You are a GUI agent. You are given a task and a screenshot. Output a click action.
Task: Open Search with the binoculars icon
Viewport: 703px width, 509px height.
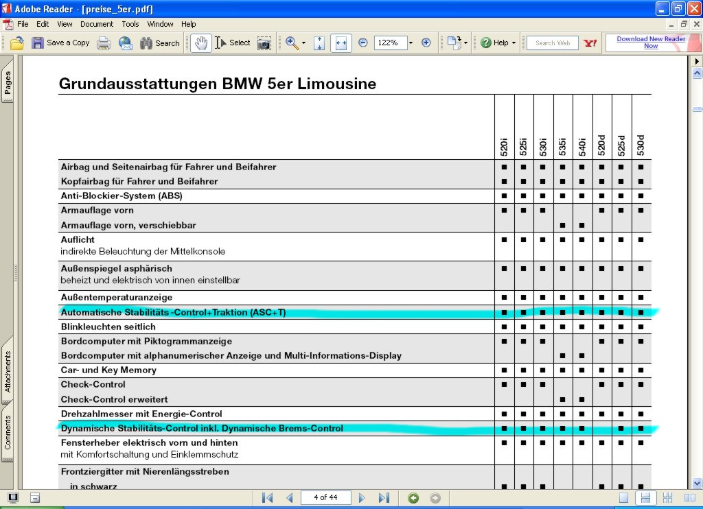(x=159, y=43)
